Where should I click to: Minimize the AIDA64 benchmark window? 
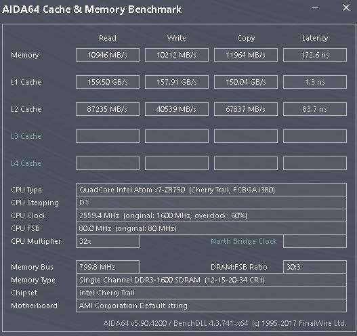click(x=315, y=8)
